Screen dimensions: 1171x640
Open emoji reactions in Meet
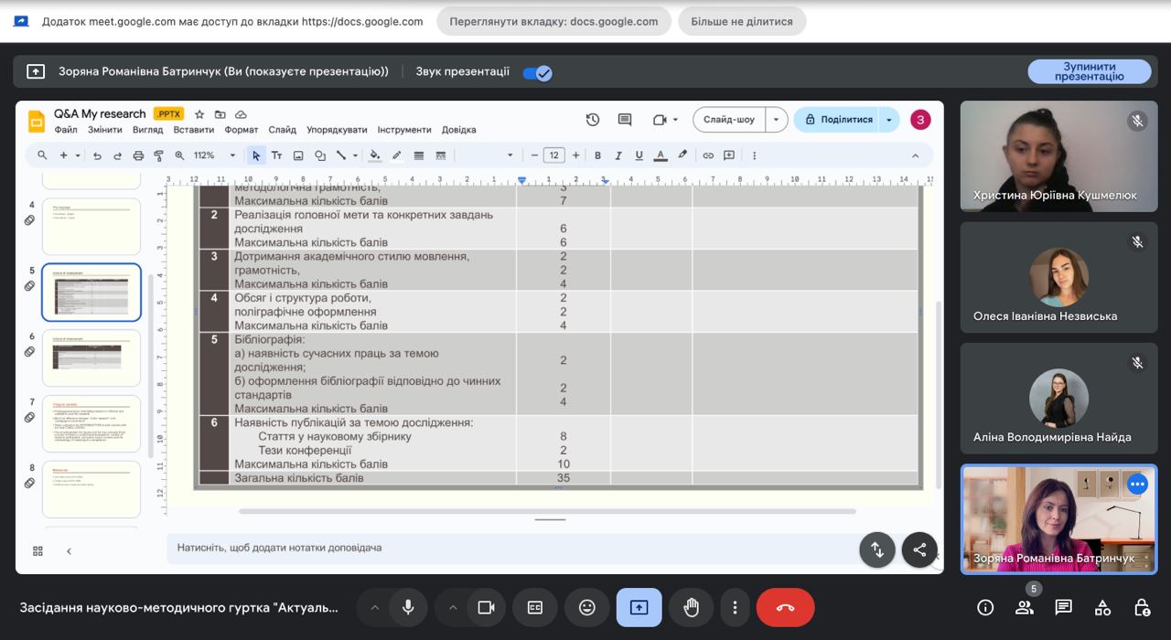[587, 607]
